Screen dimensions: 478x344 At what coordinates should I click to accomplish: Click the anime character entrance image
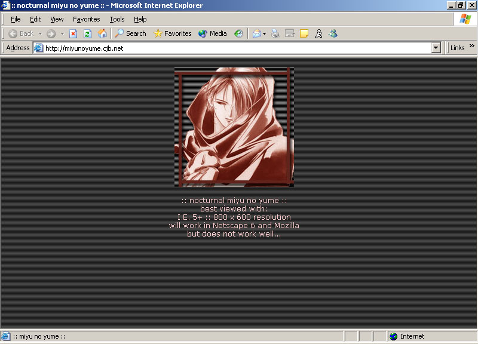pos(234,127)
